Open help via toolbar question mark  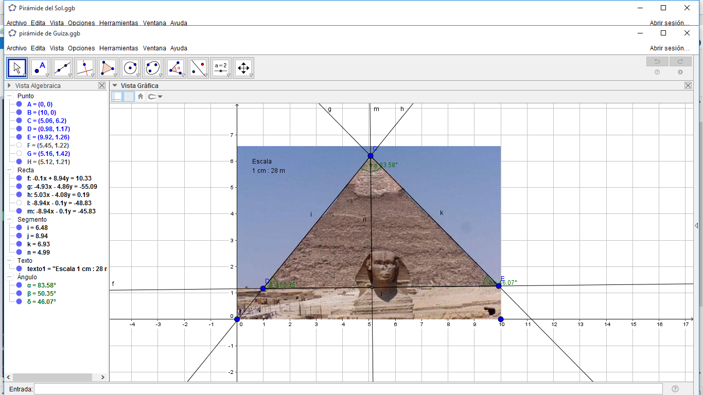click(x=657, y=73)
